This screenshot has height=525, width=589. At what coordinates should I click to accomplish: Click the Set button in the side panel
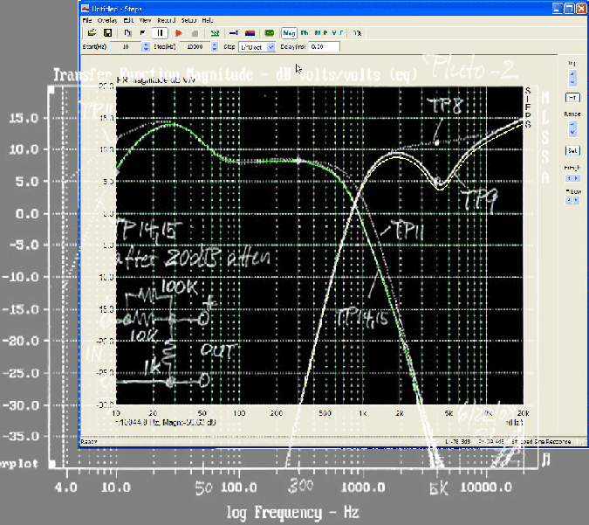572,150
